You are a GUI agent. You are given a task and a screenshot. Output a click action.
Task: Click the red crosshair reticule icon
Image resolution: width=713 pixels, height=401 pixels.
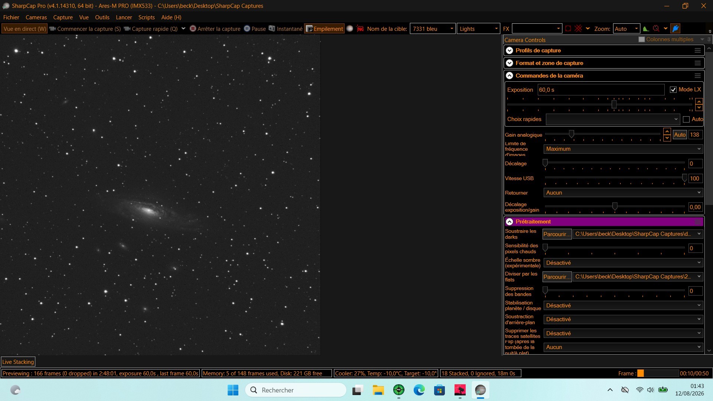pos(578,29)
